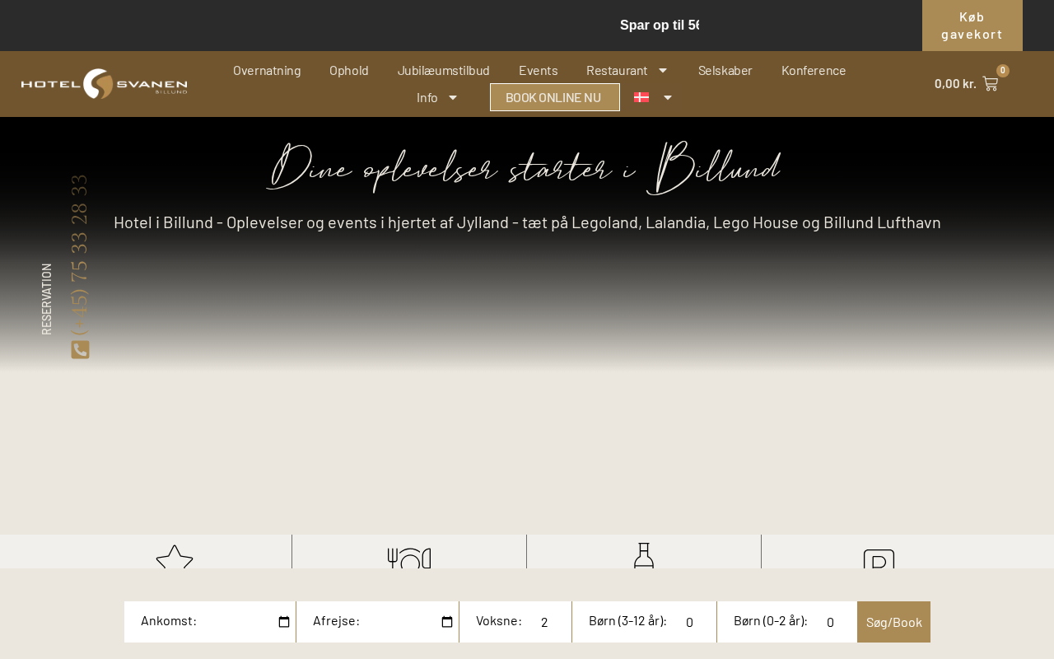This screenshot has width=1054, height=659.
Task: Focus the Afrejse date field
Action: tap(377, 622)
